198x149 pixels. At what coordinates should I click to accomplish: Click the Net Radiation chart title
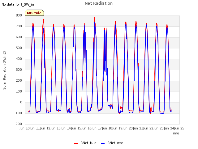(x=99, y=3)
